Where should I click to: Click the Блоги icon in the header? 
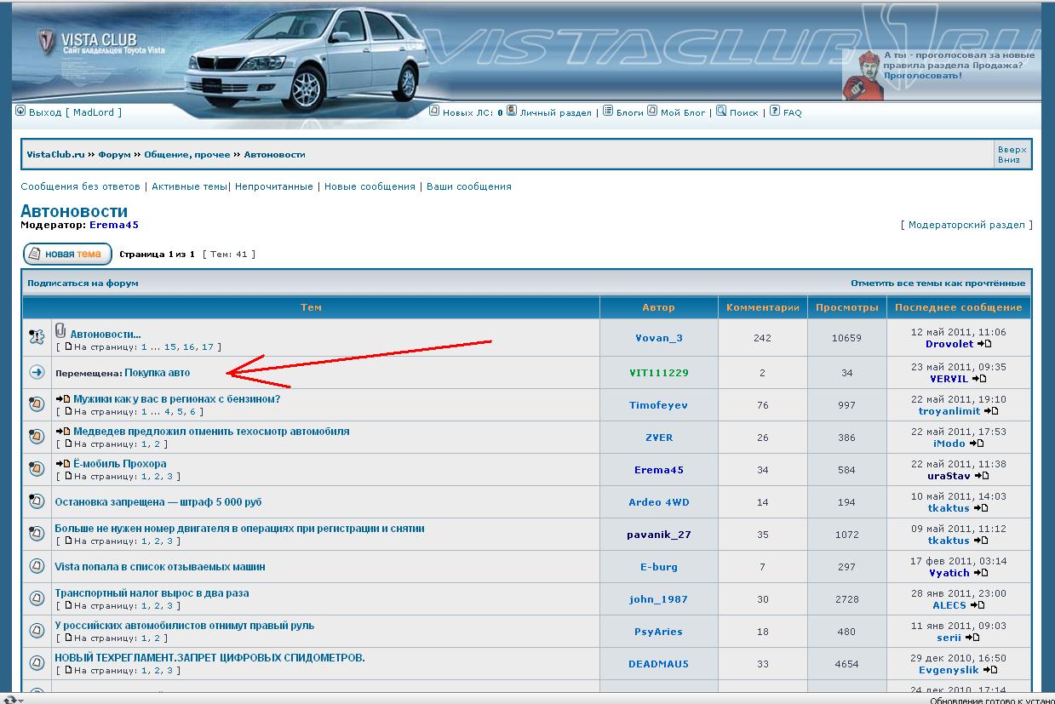coord(608,112)
